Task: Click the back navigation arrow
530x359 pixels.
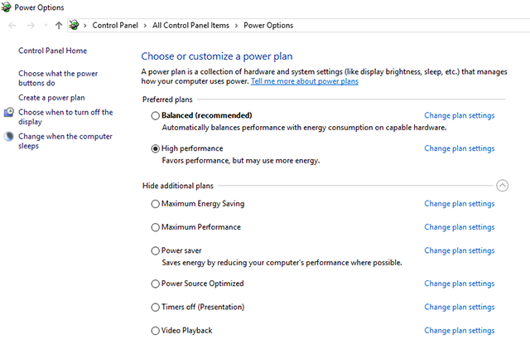Action: (12, 26)
